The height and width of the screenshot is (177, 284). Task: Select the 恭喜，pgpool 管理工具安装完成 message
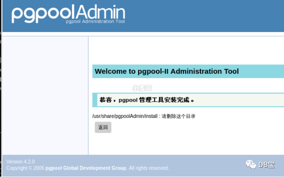point(147,100)
